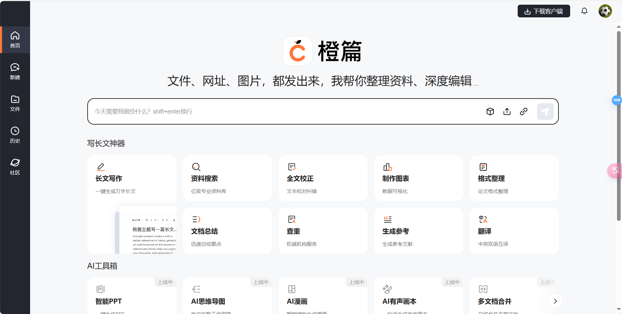Open the 新建 item in the sidebar
The height and width of the screenshot is (314, 622).
pyautogui.click(x=15, y=71)
